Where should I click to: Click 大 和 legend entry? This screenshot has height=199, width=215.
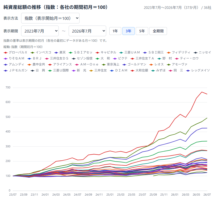(103, 58)
